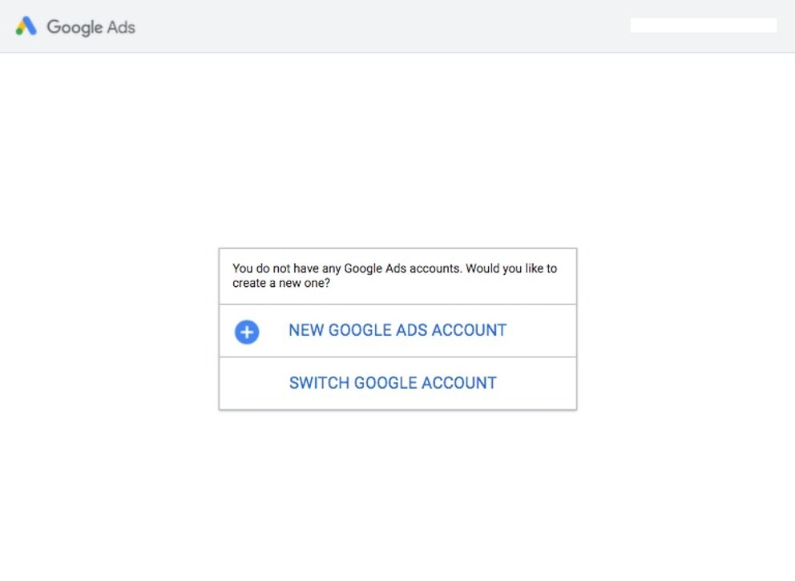The image size is (795, 581).
Task: Click the blue leg of the Ads logo
Action: (x=30, y=26)
